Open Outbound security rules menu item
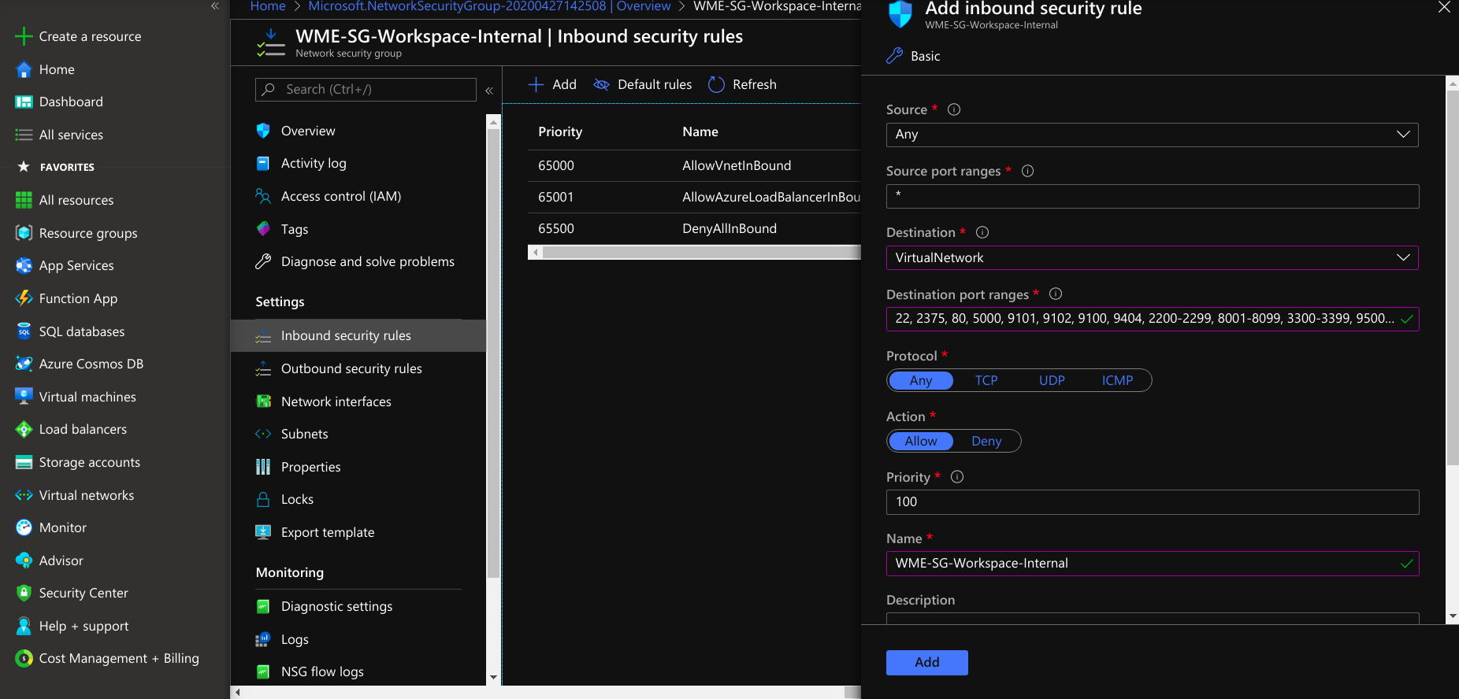 point(351,369)
